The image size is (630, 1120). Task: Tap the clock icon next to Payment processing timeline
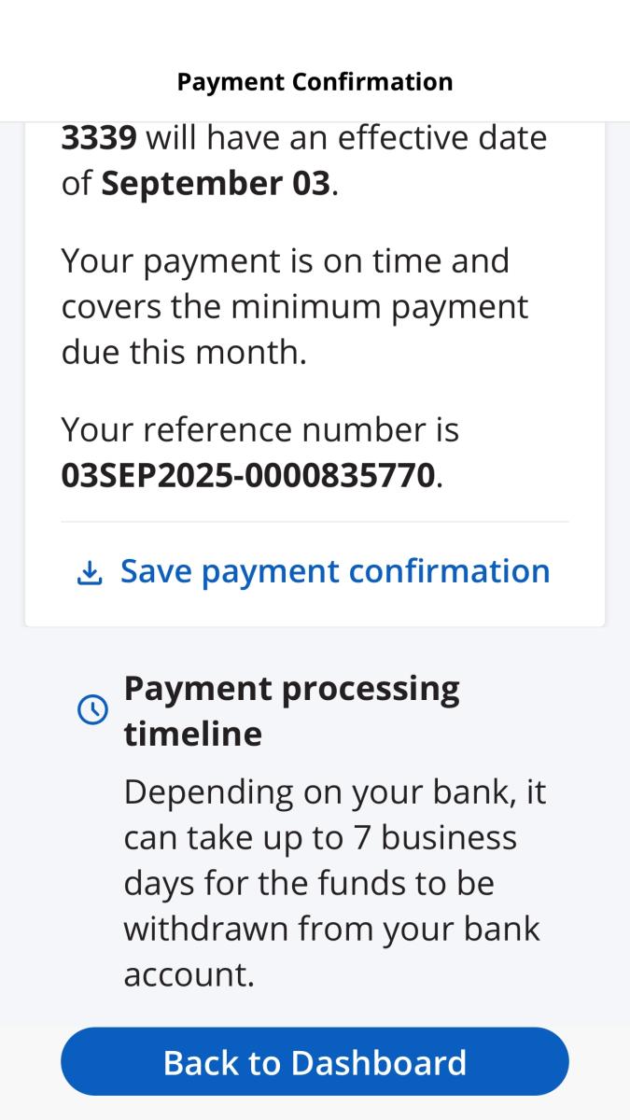pos(91,710)
